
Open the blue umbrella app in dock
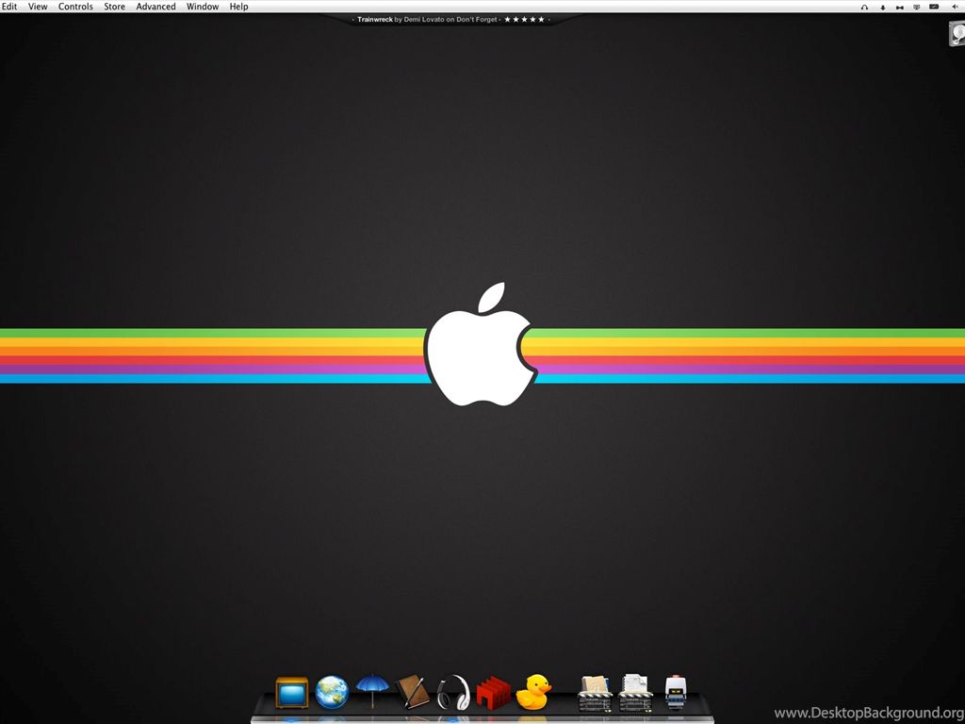tap(372, 691)
